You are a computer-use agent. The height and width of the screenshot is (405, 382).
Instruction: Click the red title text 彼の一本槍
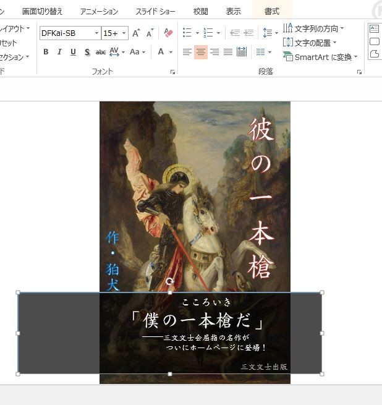pyautogui.click(x=261, y=198)
